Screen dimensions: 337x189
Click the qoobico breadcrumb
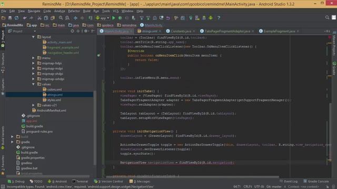[x=105, y=25]
